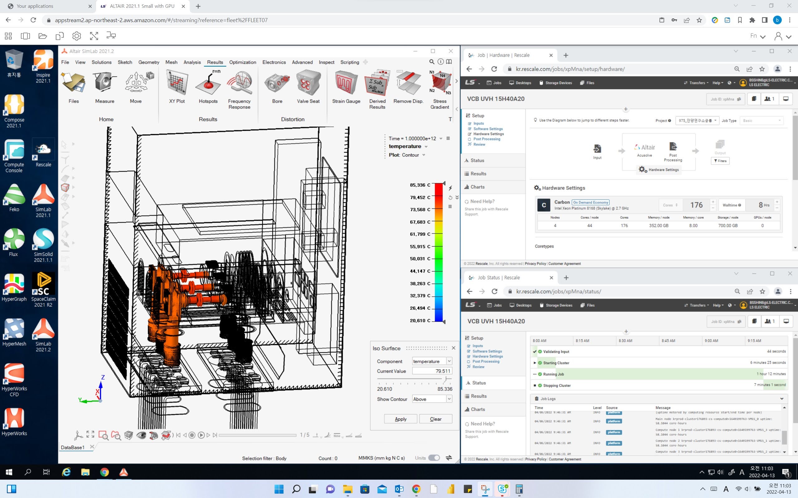Open the Optimization ribbon tab
Screen dimensions: 798x498
click(x=242, y=62)
